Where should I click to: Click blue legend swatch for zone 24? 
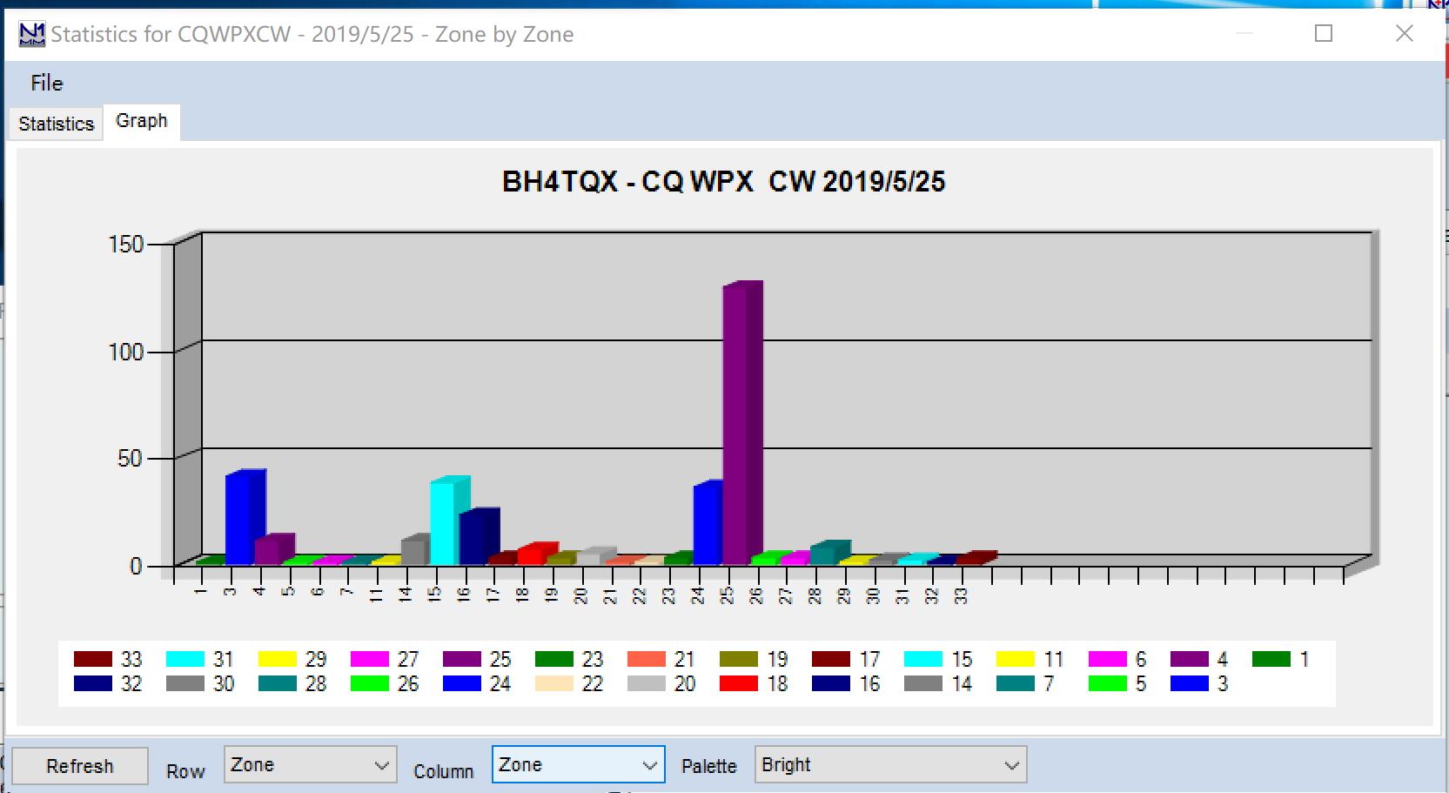click(x=462, y=683)
